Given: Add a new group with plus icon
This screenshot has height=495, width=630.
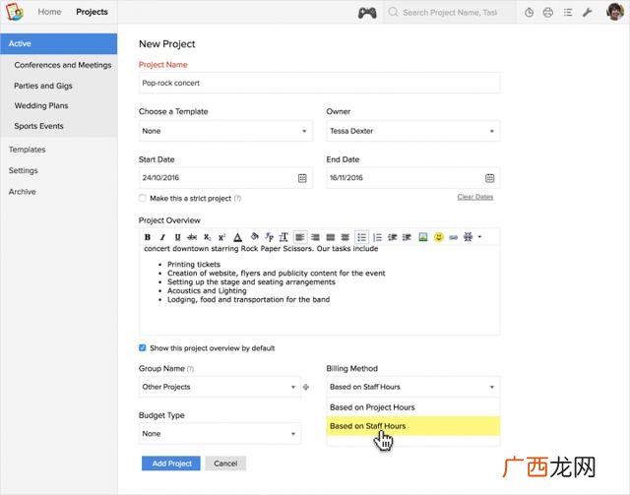Looking at the screenshot, I should tap(306, 387).
